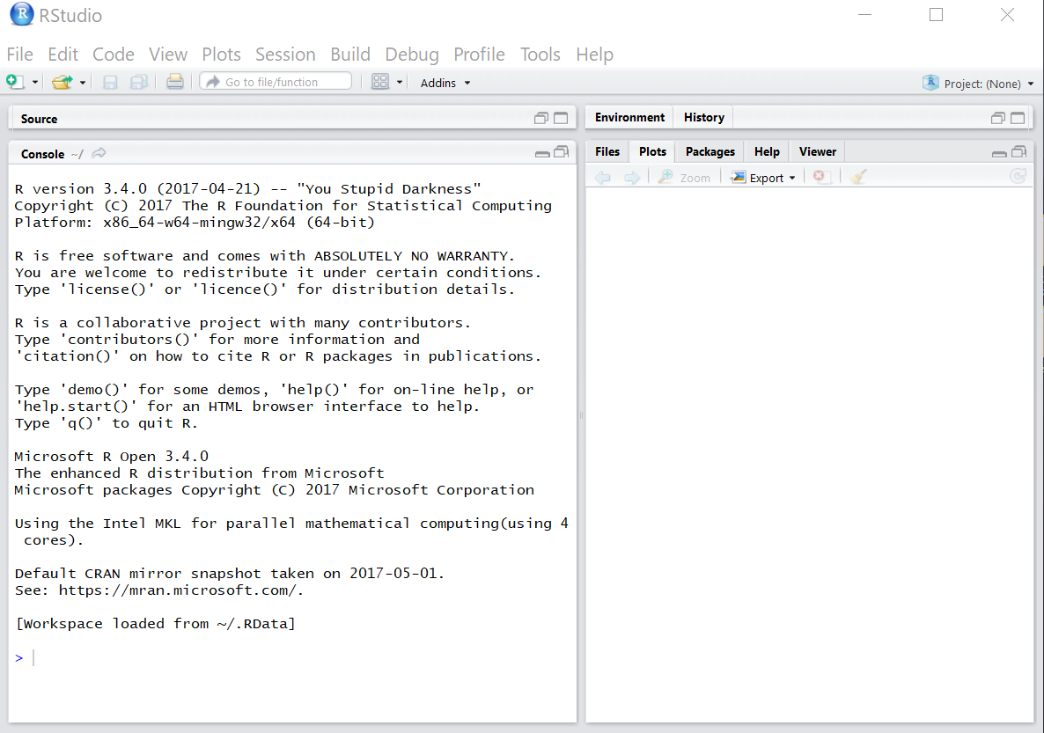Viewport: 1044px width, 733px height.
Task: Select the Console tab label
Action: click(42, 154)
